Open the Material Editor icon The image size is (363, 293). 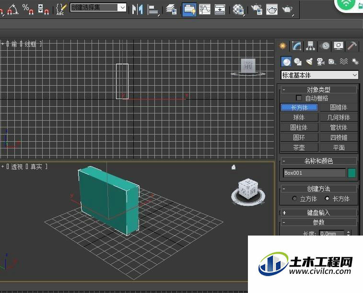coord(239,10)
